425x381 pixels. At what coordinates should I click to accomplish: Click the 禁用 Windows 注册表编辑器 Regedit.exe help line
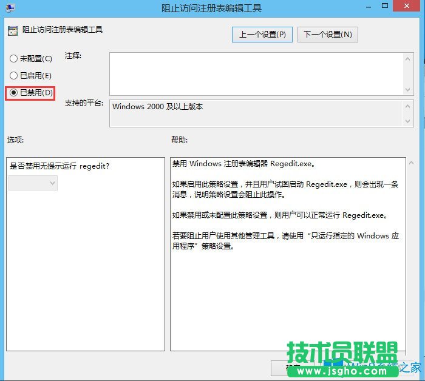coord(243,164)
